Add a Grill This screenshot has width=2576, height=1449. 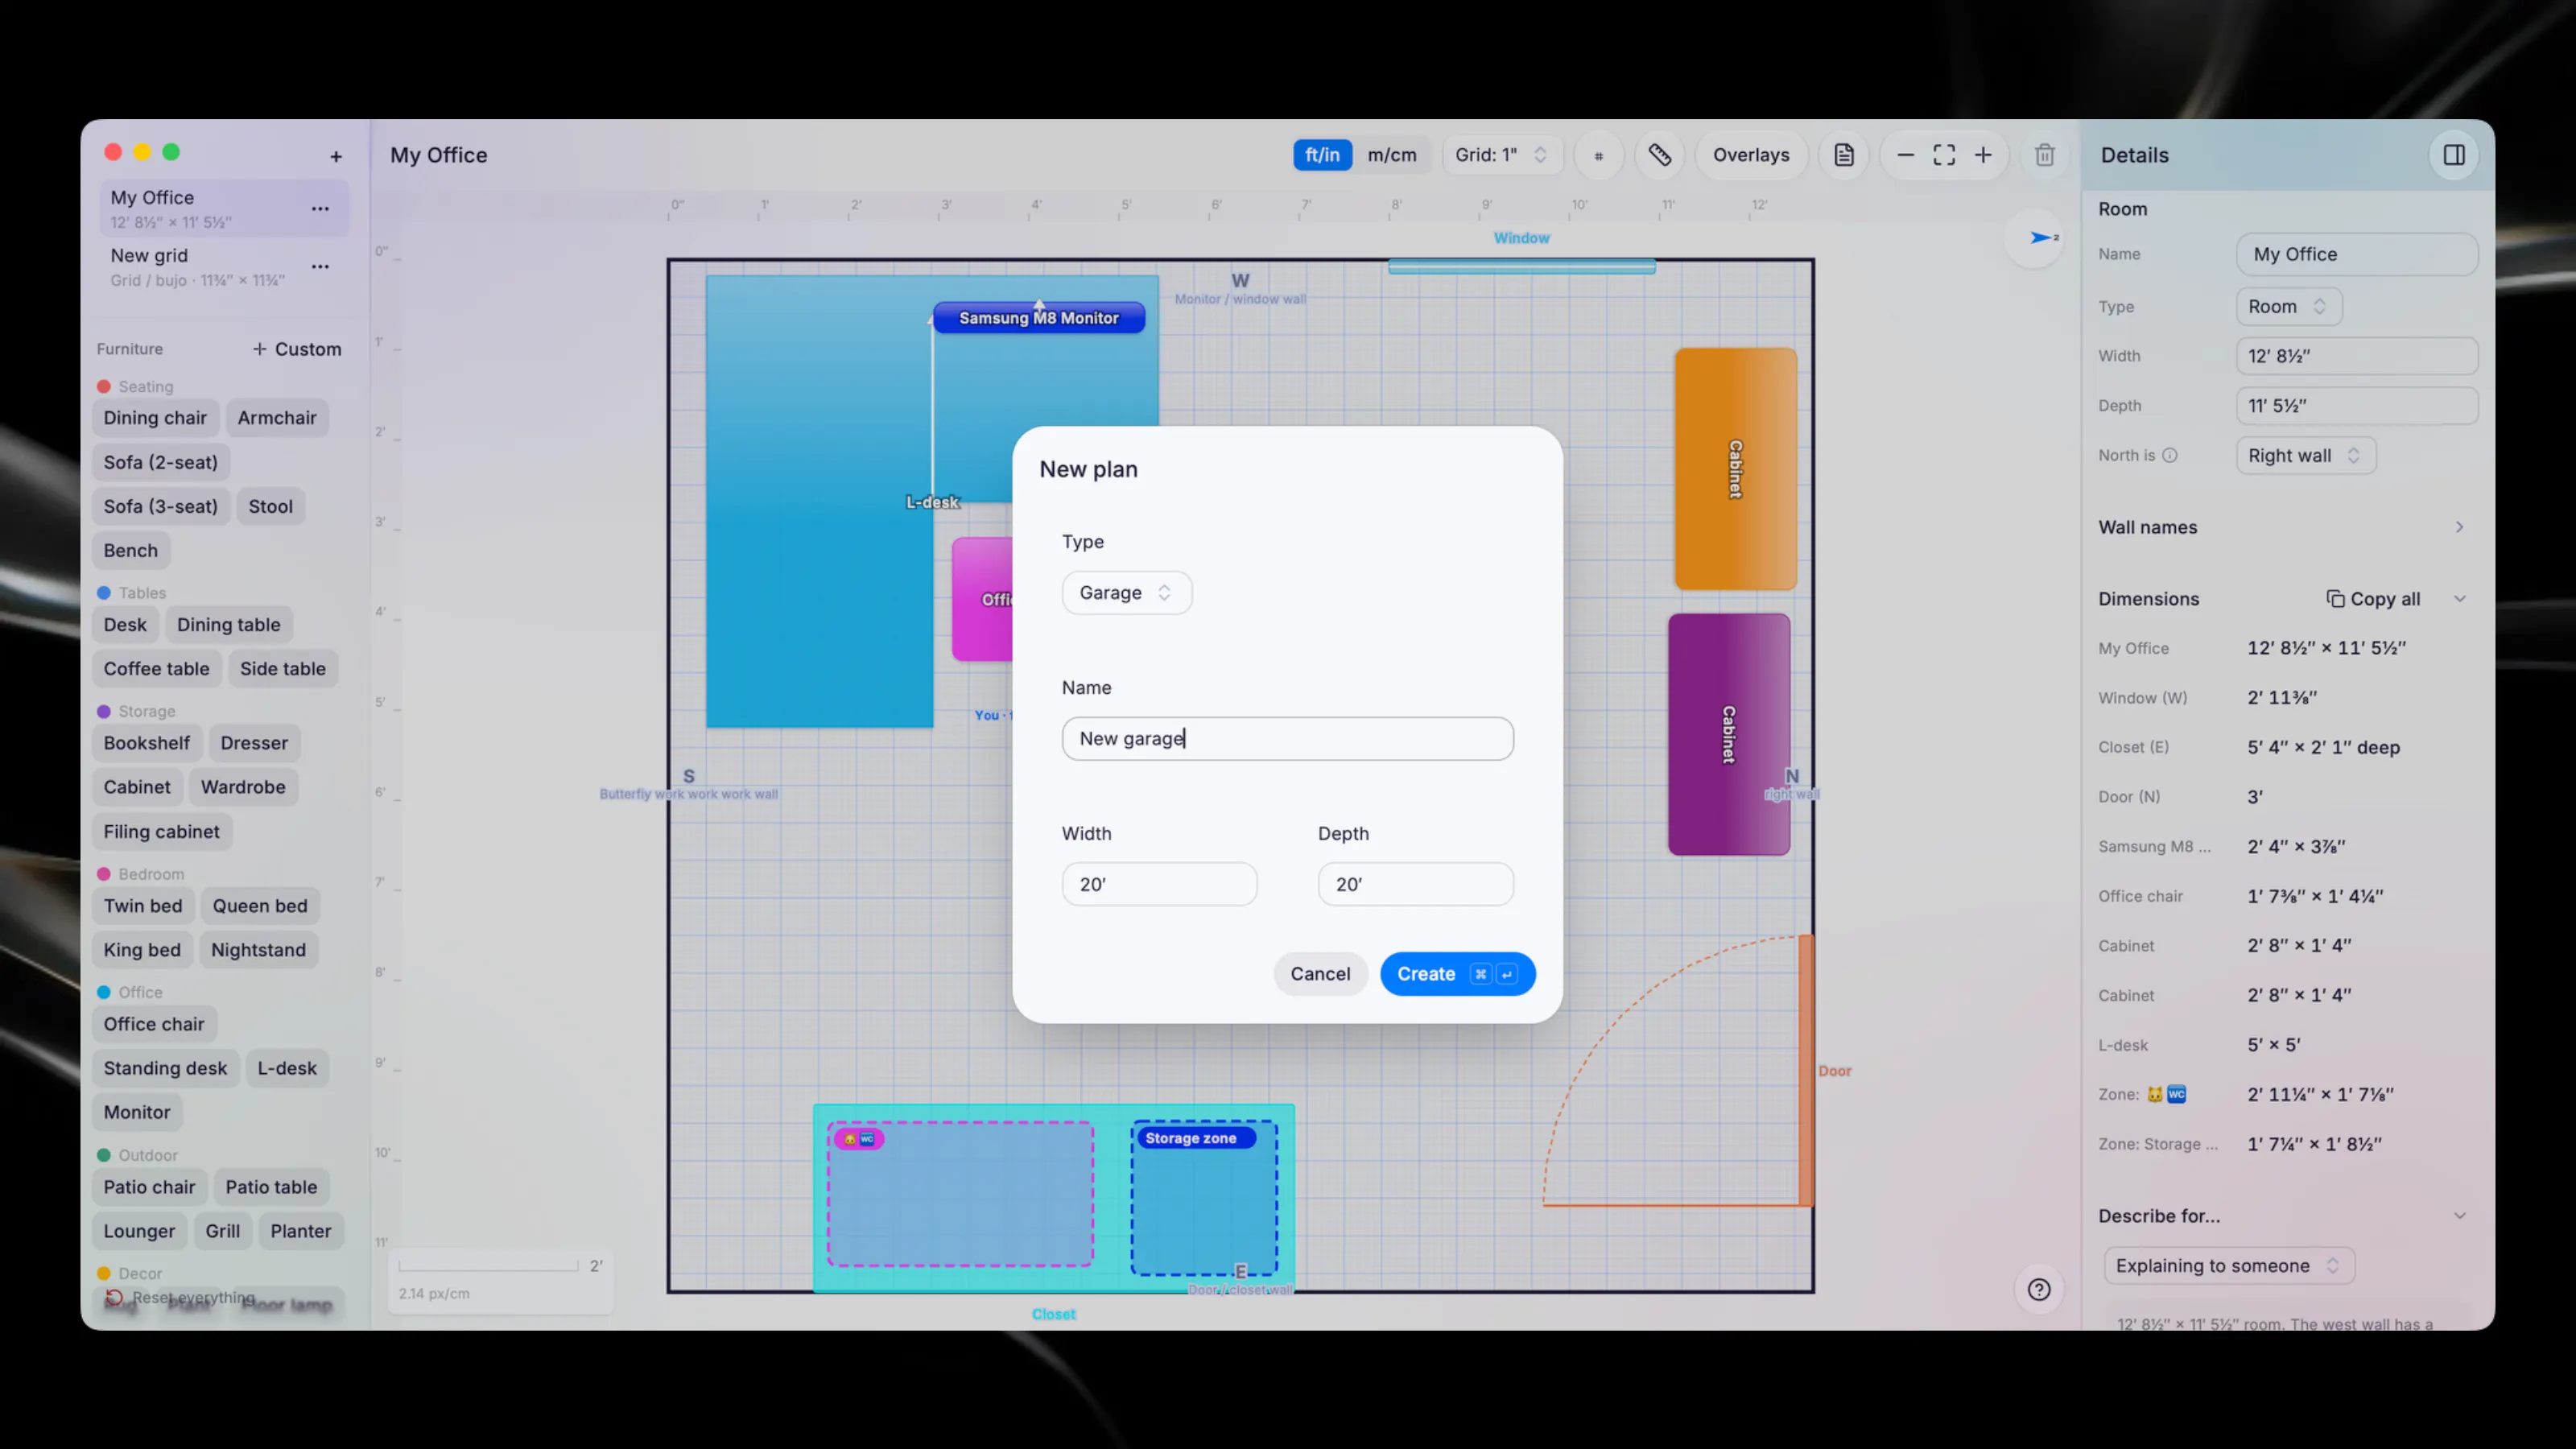pyautogui.click(x=222, y=1231)
